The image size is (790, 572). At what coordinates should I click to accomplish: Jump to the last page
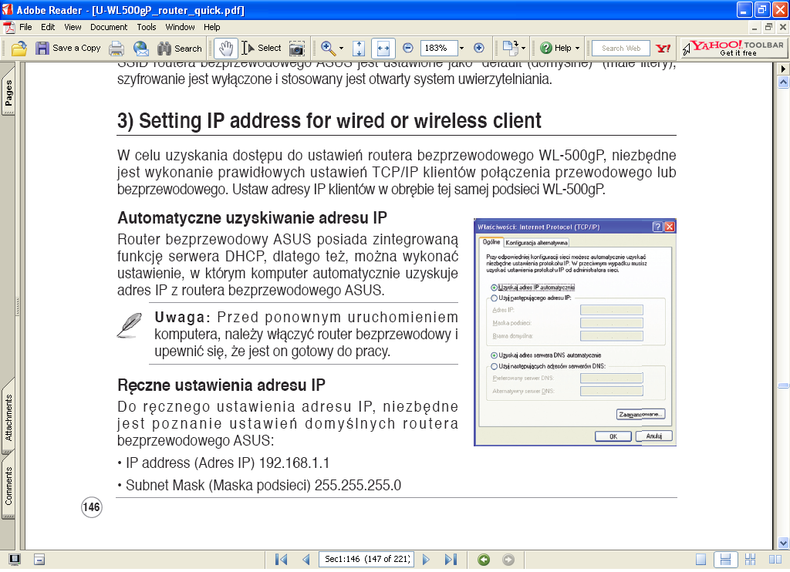451,560
